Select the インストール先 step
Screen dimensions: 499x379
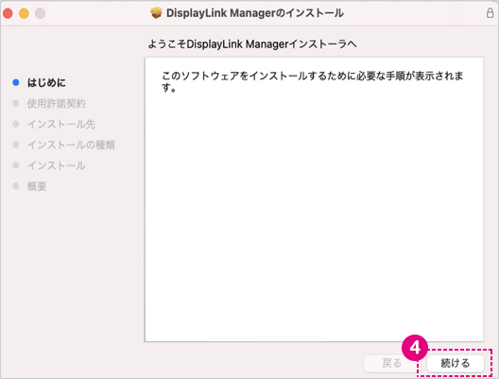(x=61, y=124)
